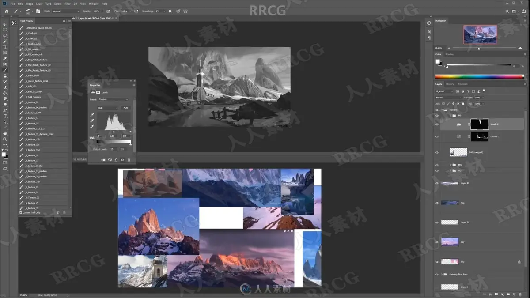Open the Levels Preset dropdown

(x=114, y=99)
